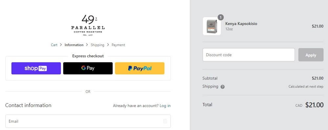Click the Kenya Kapsokisio product name

pyautogui.click(x=241, y=24)
